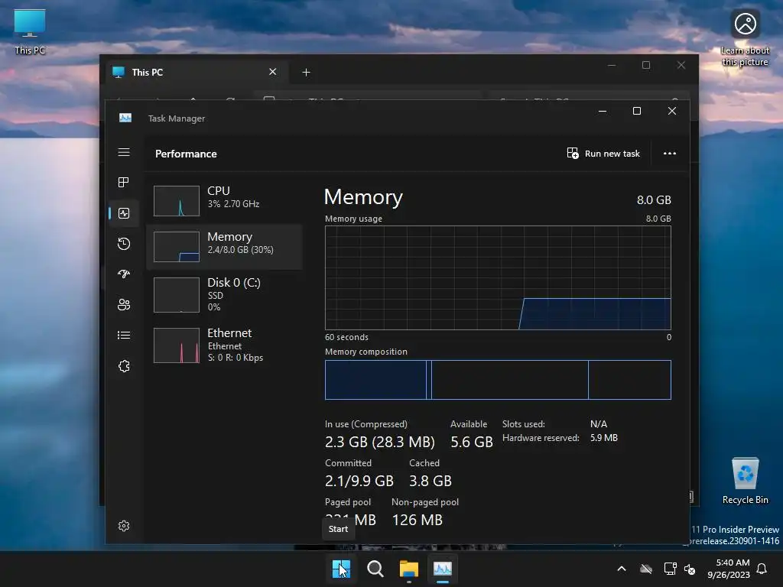
Task: Open the App history icon in sidebar
Action: click(x=124, y=244)
